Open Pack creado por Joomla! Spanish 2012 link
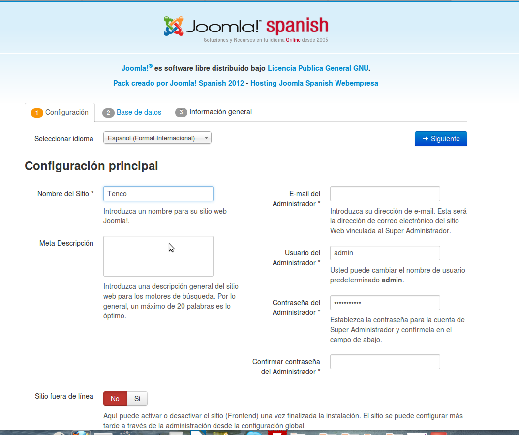This screenshot has height=435, width=519. tap(178, 83)
